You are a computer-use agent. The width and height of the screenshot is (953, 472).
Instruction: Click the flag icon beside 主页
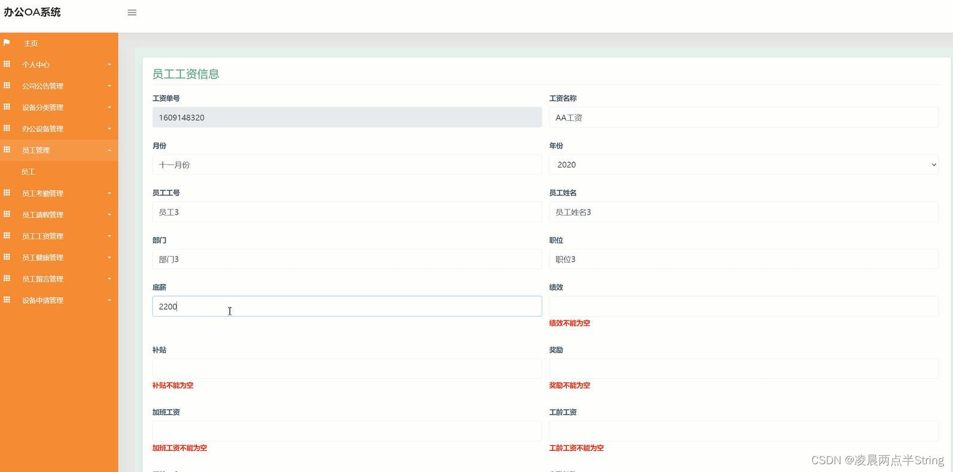[x=7, y=42]
